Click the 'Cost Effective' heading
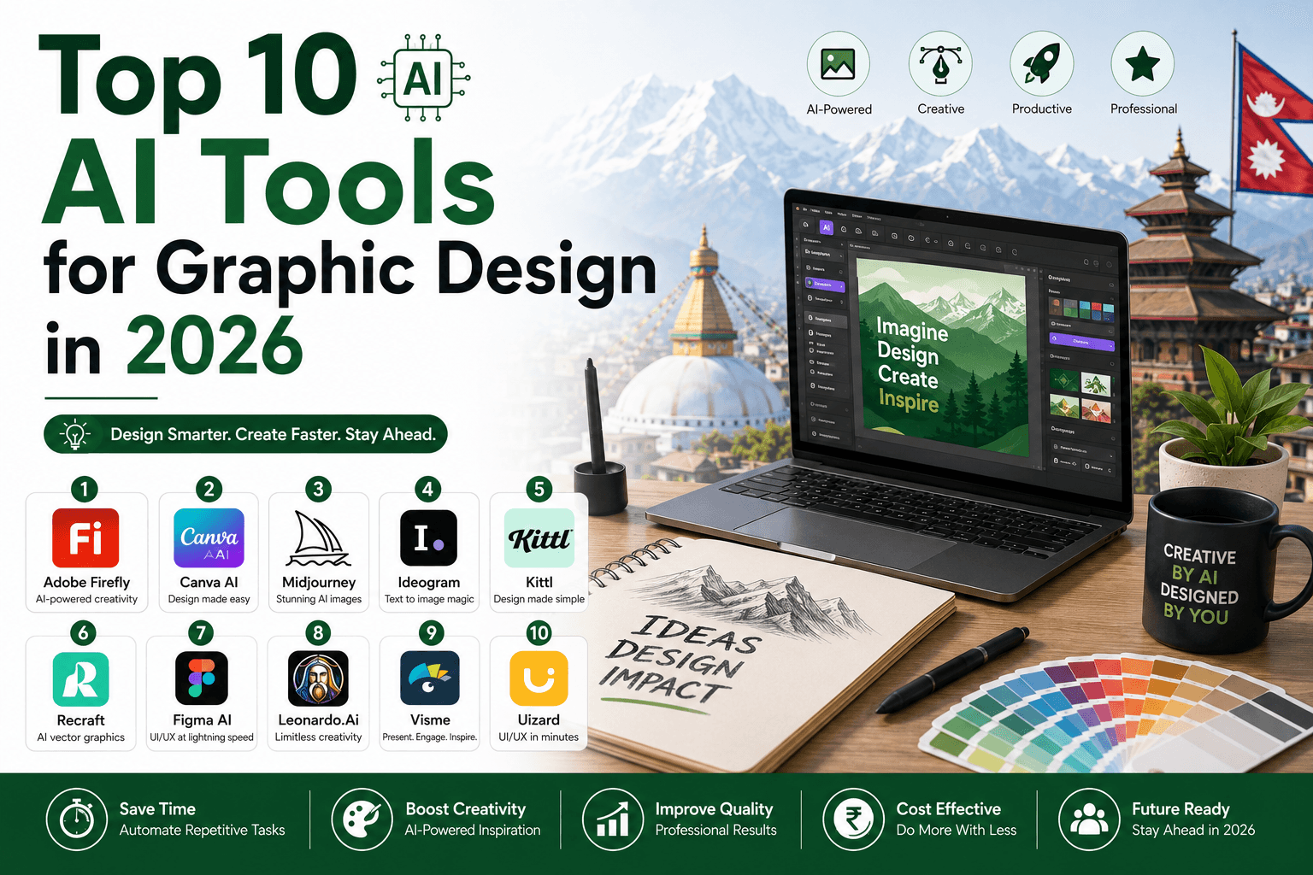Image resolution: width=1313 pixels, height=875 pixels. (x=948, y=809)
